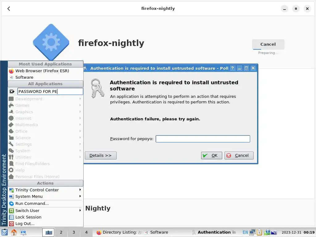316x237 pixels.
Task: Expand the Details >> section in the dialog
Action: pyautogui.click(x=101, y=156)
